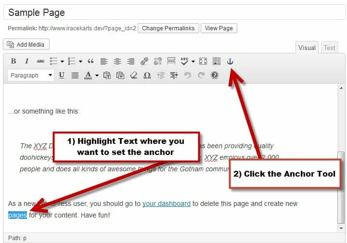This screenshot has width=347, height=243.
Task: Undo the last change
Action: 187,75
